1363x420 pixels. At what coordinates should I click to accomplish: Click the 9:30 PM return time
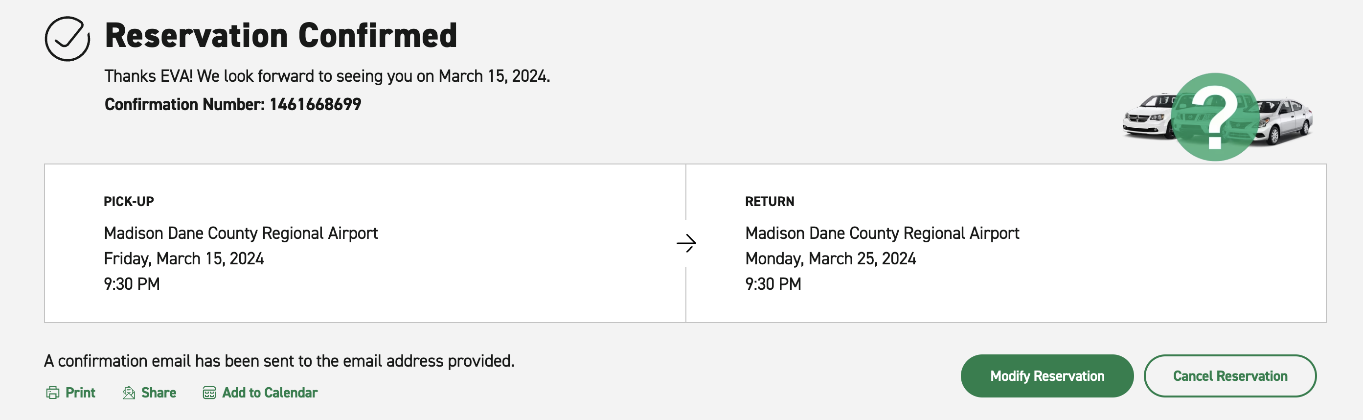pos(772,284)
